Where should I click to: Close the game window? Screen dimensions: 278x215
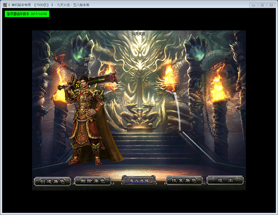(x=271, y=5)
